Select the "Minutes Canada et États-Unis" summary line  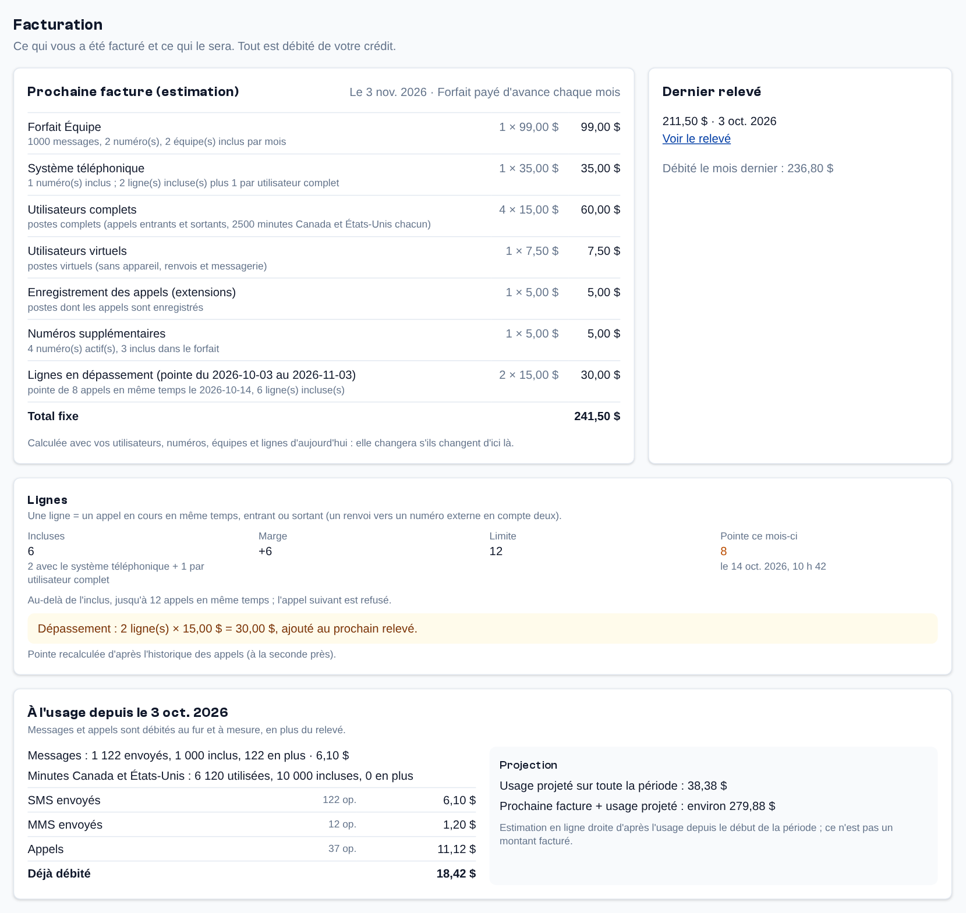220,776
